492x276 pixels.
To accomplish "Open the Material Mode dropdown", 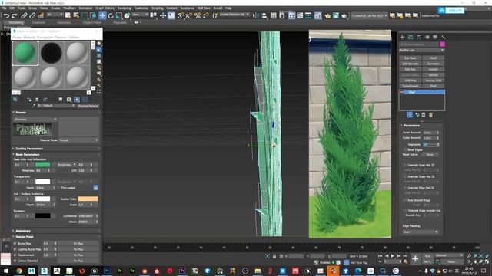I will (78, 140).
